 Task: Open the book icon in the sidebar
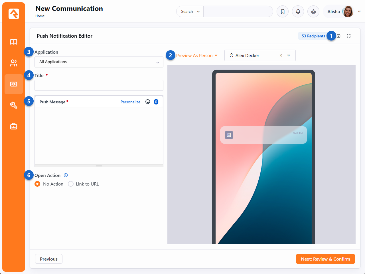click(x=14, y=42)
